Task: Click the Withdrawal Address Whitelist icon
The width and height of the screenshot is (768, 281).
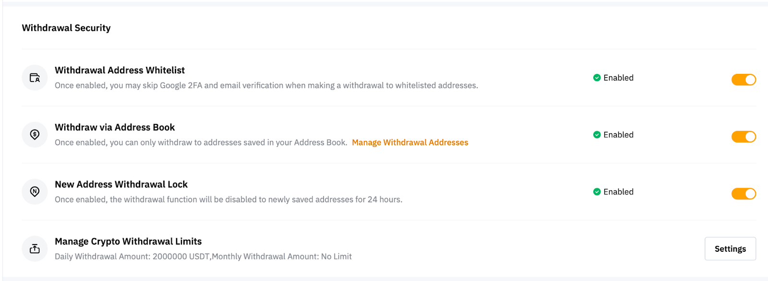Action: coord(35,78)
